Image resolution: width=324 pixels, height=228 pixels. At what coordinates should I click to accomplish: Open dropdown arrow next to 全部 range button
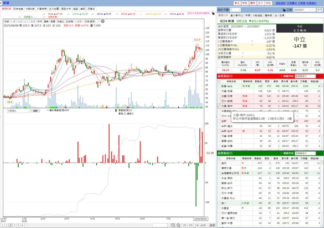pyautogui.click(x=208, y=225)
